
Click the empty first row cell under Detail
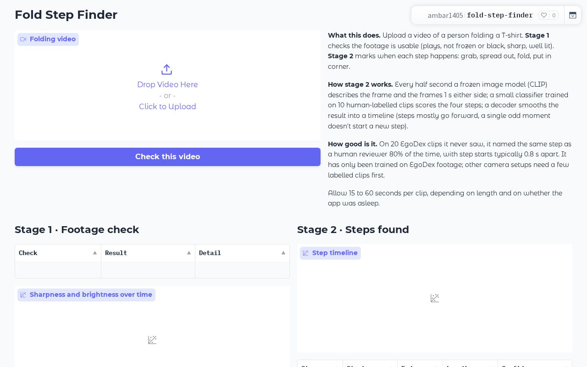pos(242,270)
